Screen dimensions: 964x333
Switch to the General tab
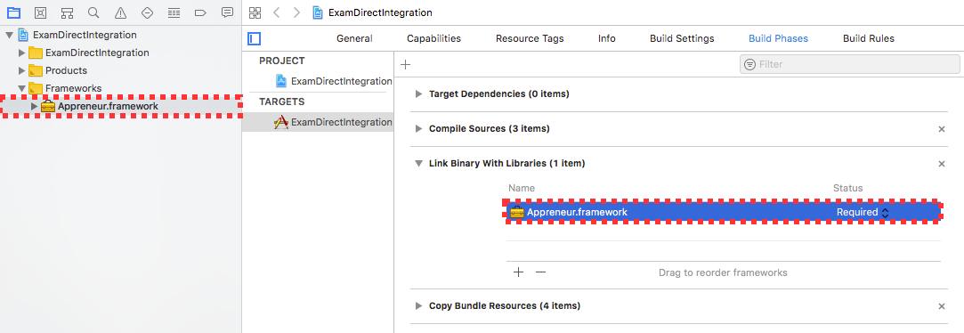(354, 38)
